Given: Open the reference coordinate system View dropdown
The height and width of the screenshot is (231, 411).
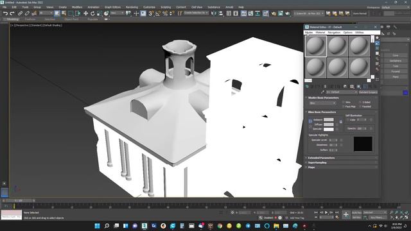Looking at the screenshot, I should [x=117, y=13].
